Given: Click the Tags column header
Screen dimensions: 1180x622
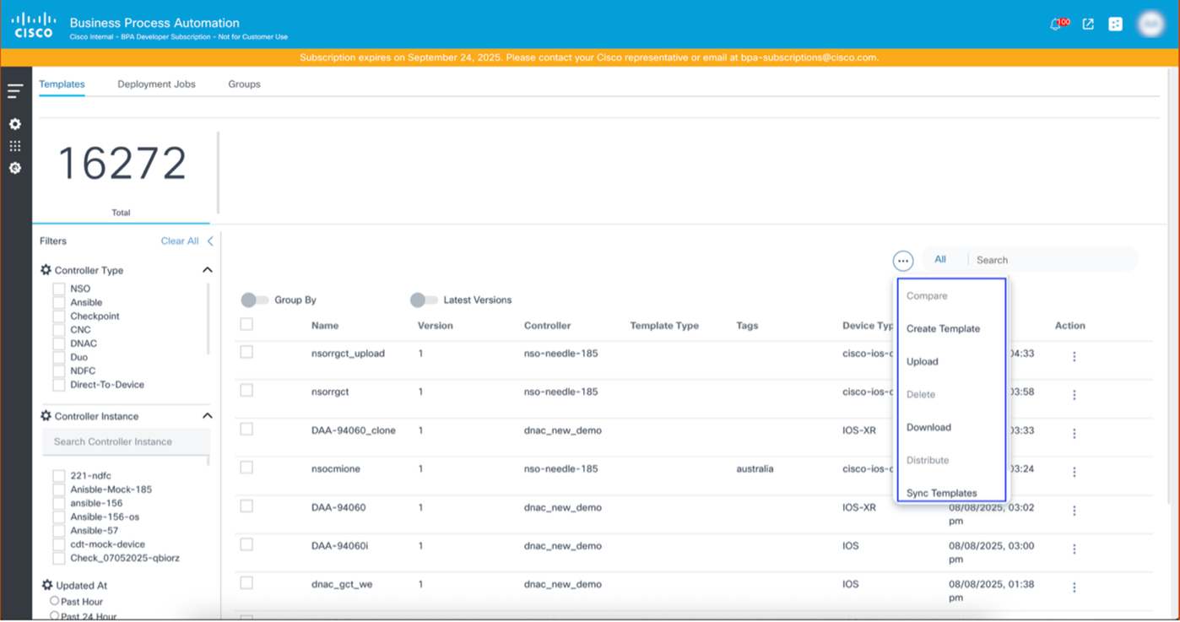Looking at the screenshot, I should (747, 326).
